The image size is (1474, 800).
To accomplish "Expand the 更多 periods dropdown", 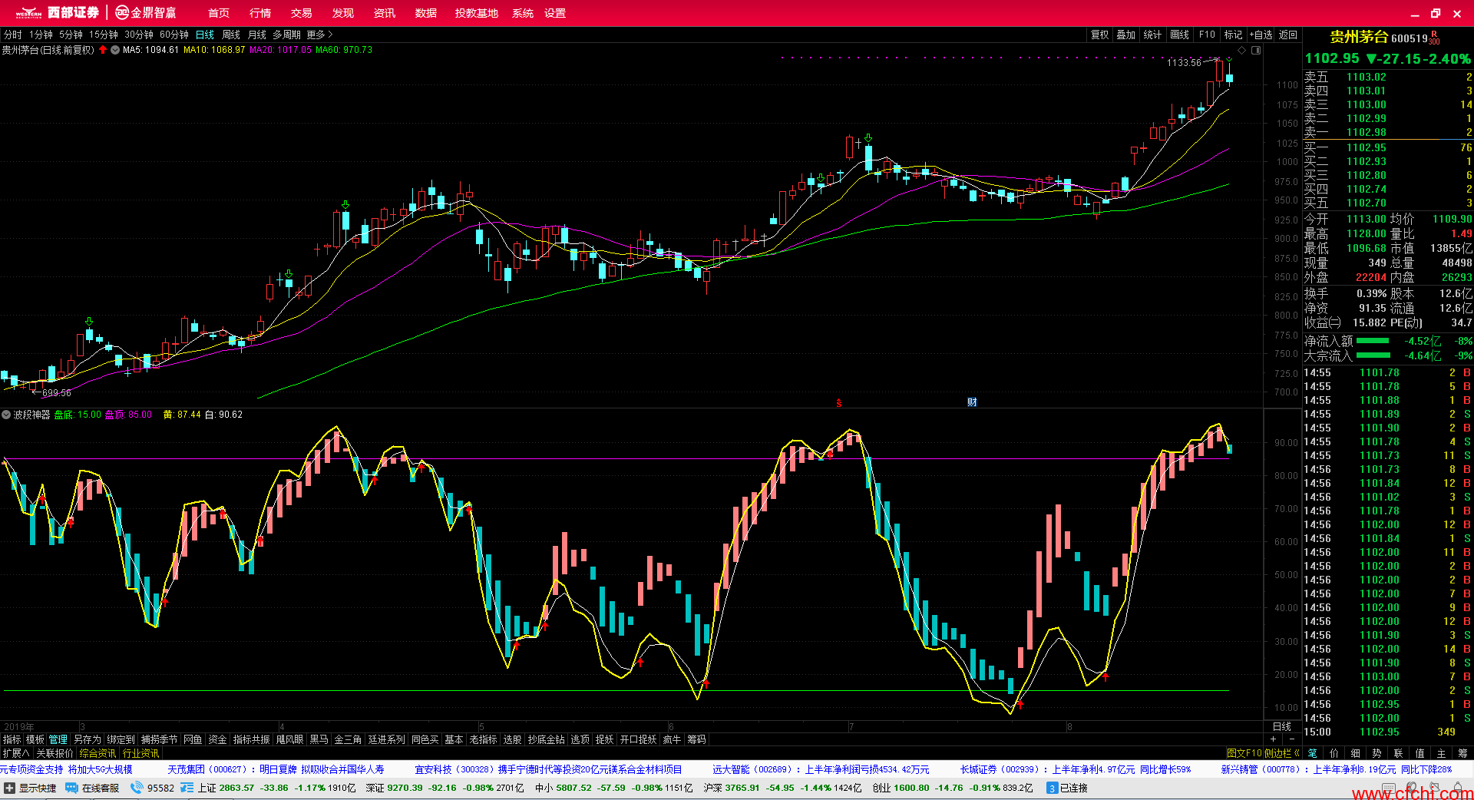I will click(x=319, y=35).
